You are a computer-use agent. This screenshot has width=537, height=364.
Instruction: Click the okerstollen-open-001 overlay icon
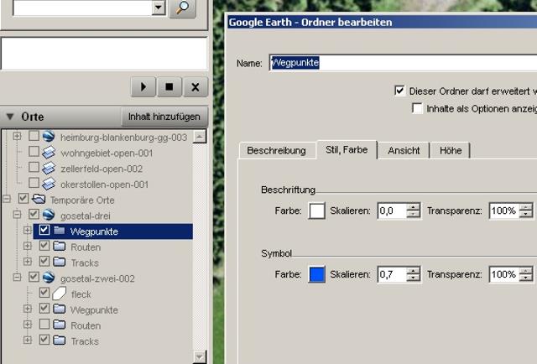(49, 184)
